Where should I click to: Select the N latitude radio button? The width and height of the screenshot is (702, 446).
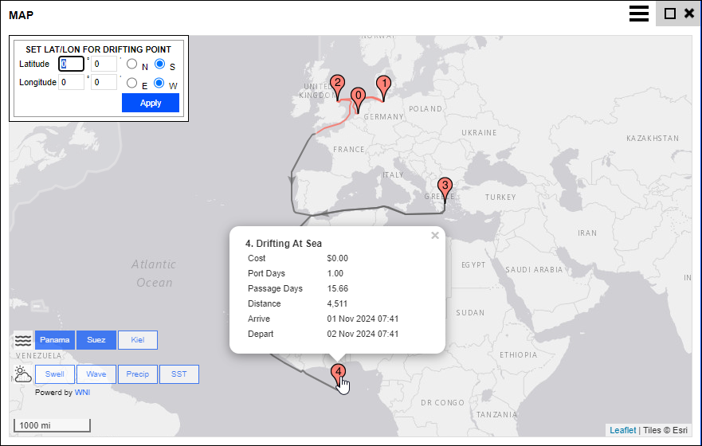[x=132, y=65]
